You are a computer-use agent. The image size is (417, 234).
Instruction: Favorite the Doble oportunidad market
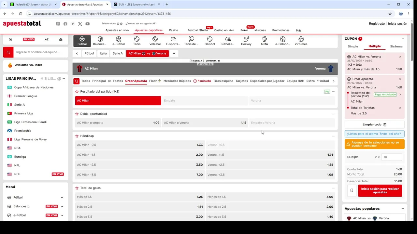click(x=77, y=114)
